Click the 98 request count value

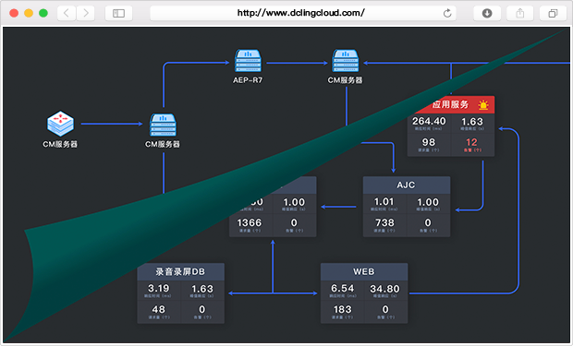(x=429, y=142)
